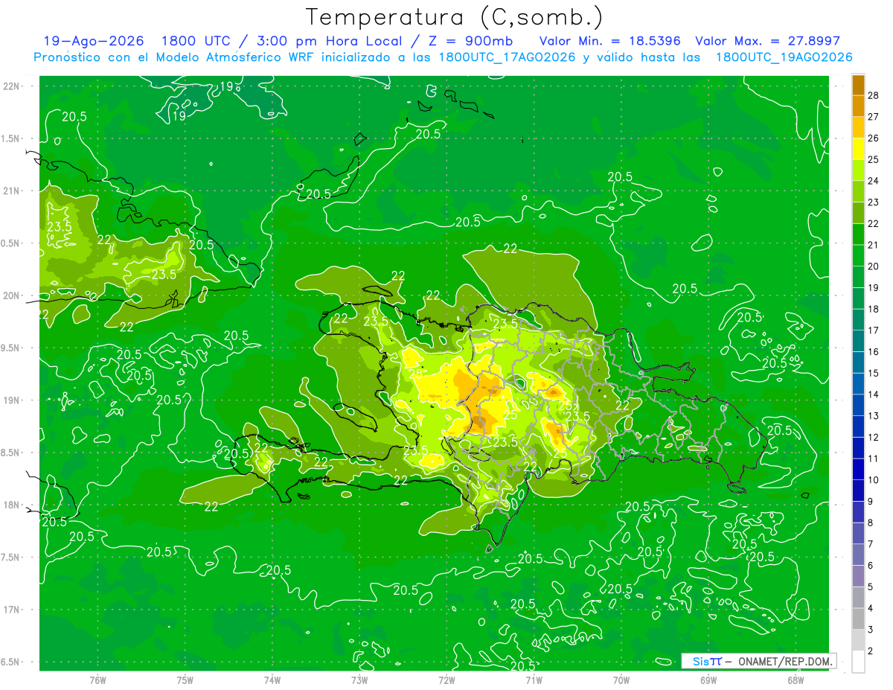Viewport: 893px width, 690px height.
Task: Click the '20N' latitude axis label
Action: click(x=12, y=296)
